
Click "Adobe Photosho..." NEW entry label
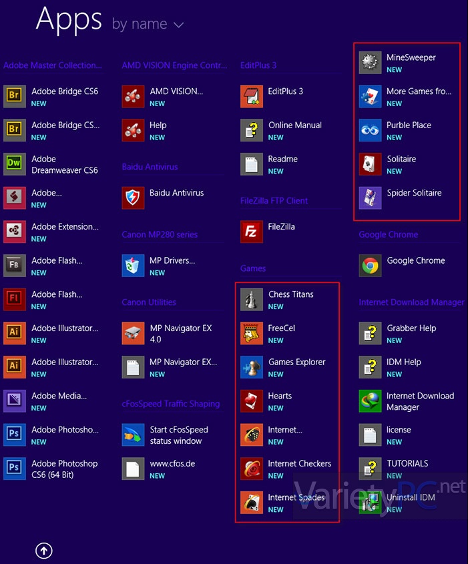tap(65, 429)
